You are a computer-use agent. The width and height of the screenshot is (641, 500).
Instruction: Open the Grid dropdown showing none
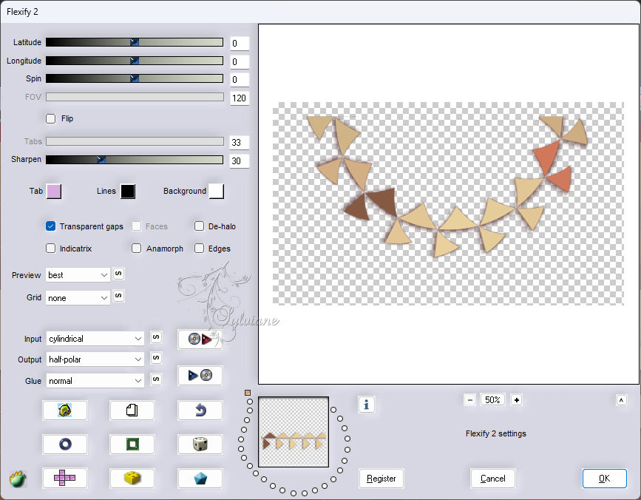coord(78,298)
